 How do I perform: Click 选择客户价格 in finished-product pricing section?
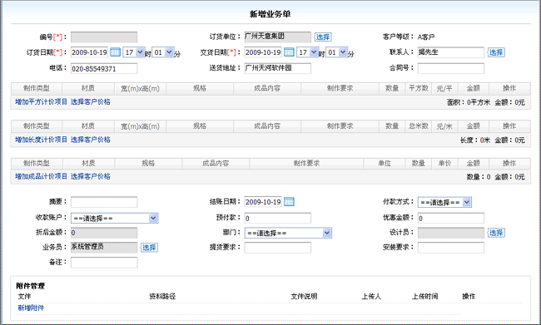click(91, 176)
